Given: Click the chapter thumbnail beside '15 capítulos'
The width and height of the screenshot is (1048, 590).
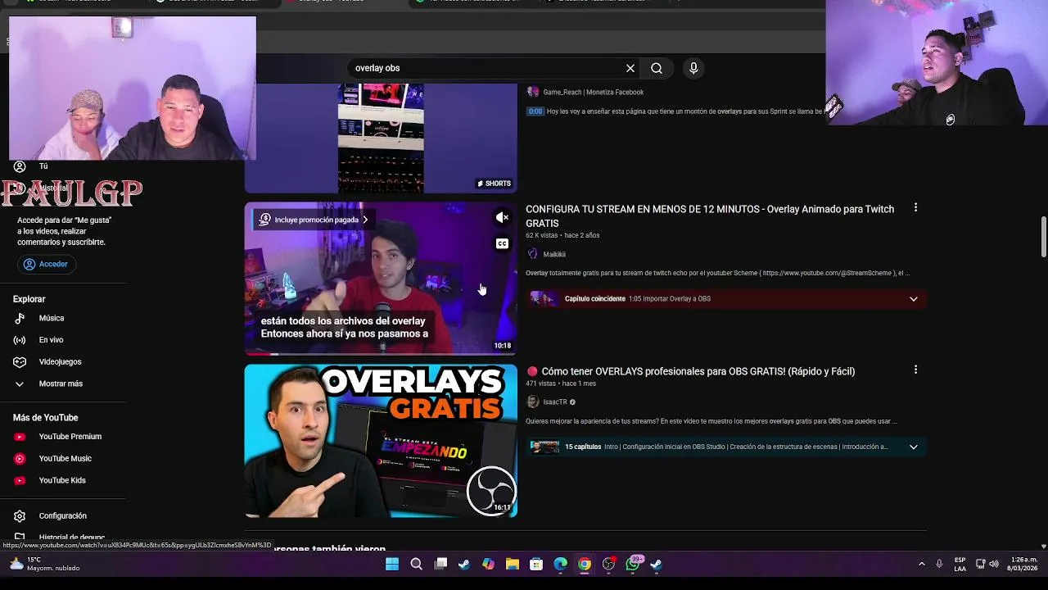Looking at the screenshot, I should click(544, 447).
